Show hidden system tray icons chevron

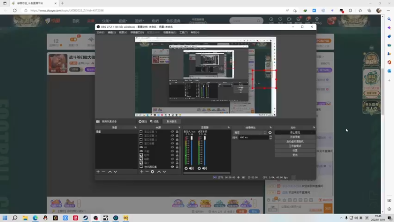tap(341, 218)
